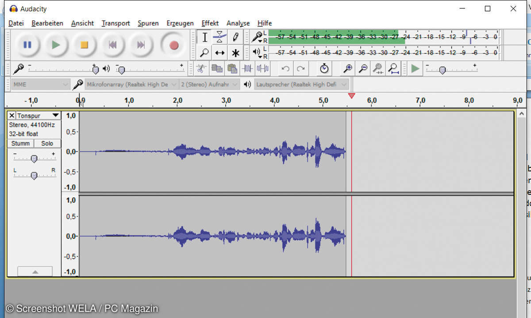This screenshot has width=531, height=318.
Task: Click the Paste clipboard icon
Action: point(232,68)
